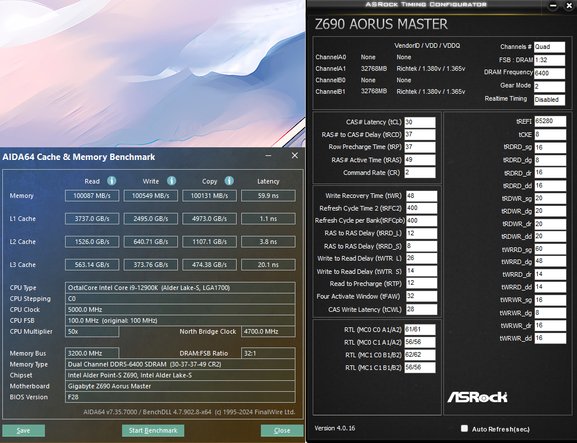Click the RTL (MC0 C1 A1/A2) field
The image size is (577, 443).
(x=420, y=342)
